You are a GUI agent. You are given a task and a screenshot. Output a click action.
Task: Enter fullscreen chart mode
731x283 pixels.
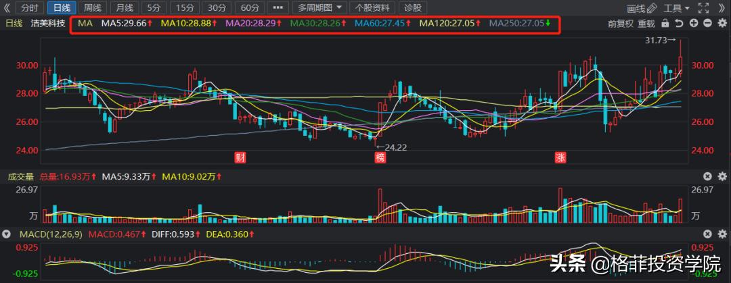(703, 8)
